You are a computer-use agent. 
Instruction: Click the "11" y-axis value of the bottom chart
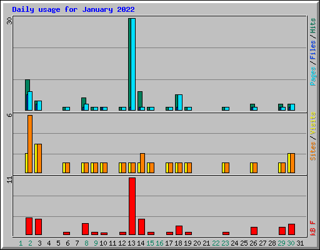[9, 180]
